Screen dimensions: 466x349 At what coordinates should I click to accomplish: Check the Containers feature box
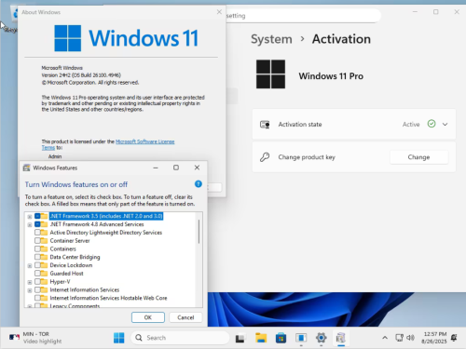click(37, 248)
